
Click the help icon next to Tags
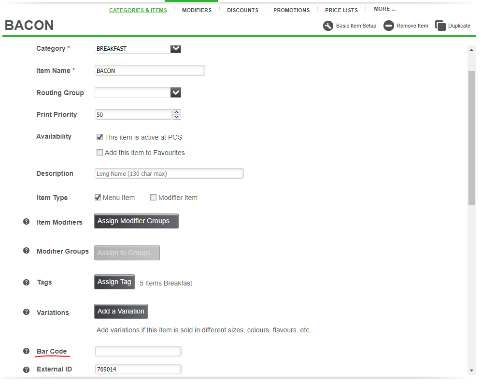click(x=27, y=282)
